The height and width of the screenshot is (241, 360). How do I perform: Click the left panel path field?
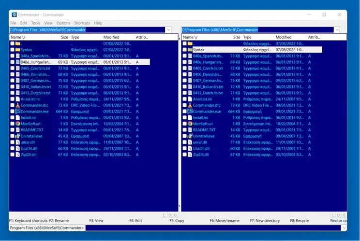tap(87, 30)
